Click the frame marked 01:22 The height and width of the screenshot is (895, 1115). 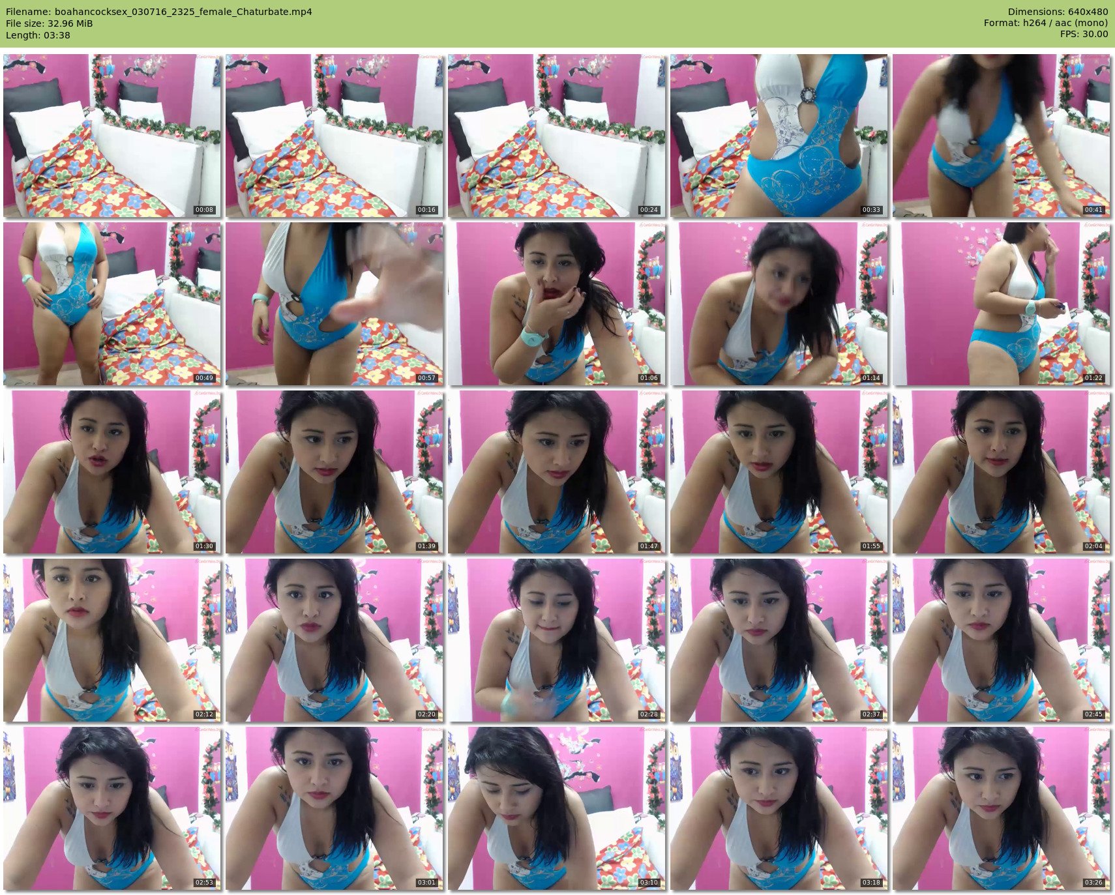pyautogui.click(x=1002, y=304)
